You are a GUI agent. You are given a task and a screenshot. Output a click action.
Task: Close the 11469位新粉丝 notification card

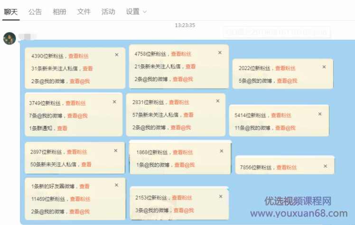116,185
